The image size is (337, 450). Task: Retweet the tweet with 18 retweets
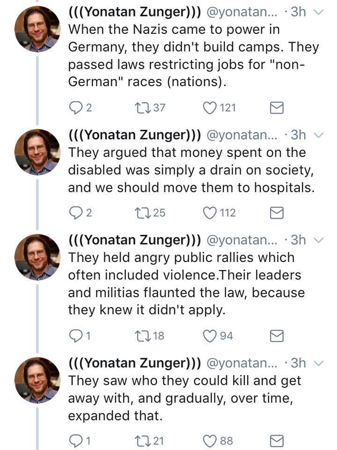[x=139, y=336]
